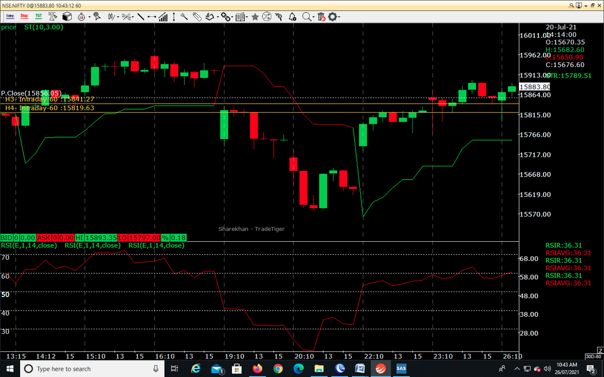The height and width of the screenshot is (377, 604).
Task: Click the 'H4- Intraday-60 :15819.63' label
Action: 50,108
